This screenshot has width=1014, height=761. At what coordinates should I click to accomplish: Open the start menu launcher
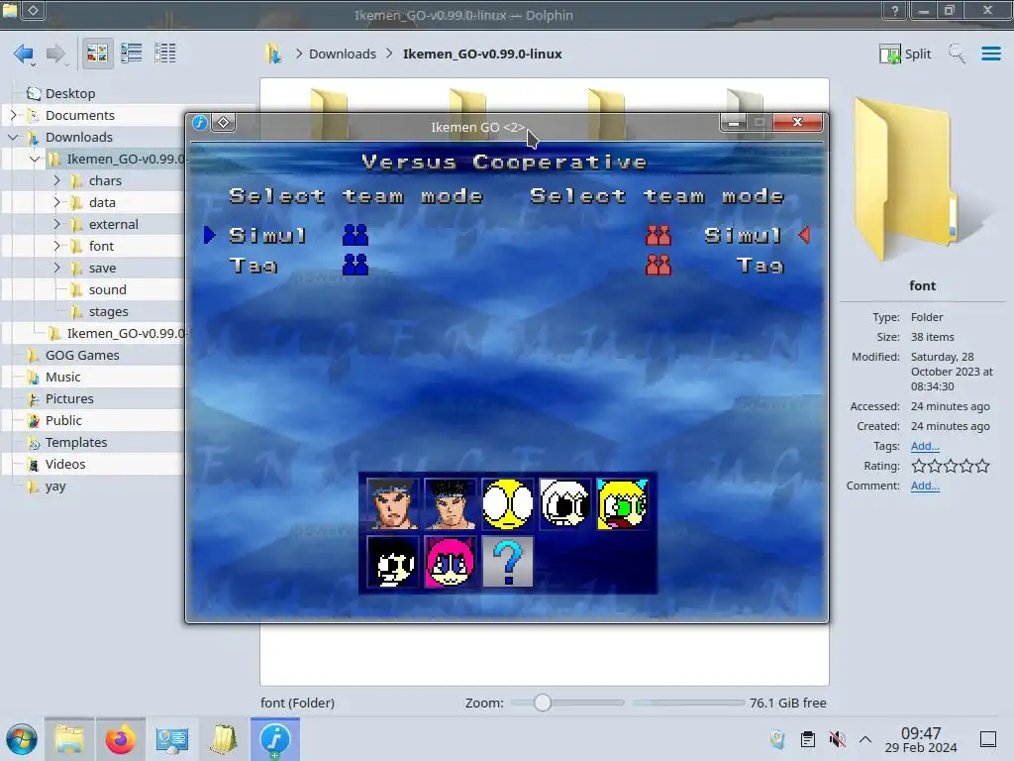click(22, 739)
